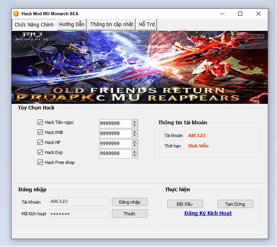The height and width of the screenshot is (247, 277).
Task: Open the Hướng Dẫn tab
Action: point(72,24)
